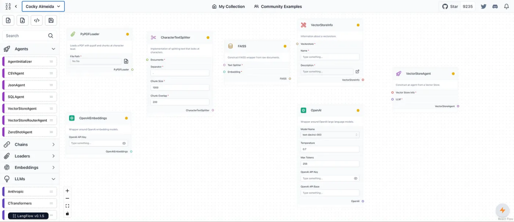Click the 9235 star count
This screenshot has width=514, height=222.
click(467, 6)
